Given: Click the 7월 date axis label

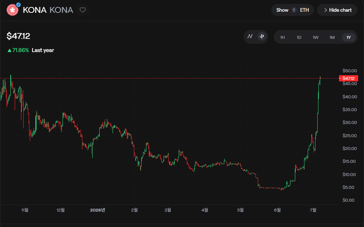Looking at the screenshot, I should [x=313, y=210].
